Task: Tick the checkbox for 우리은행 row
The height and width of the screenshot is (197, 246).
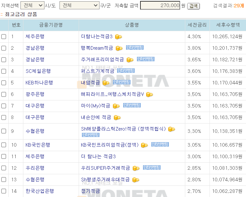Action: (4, 168)
